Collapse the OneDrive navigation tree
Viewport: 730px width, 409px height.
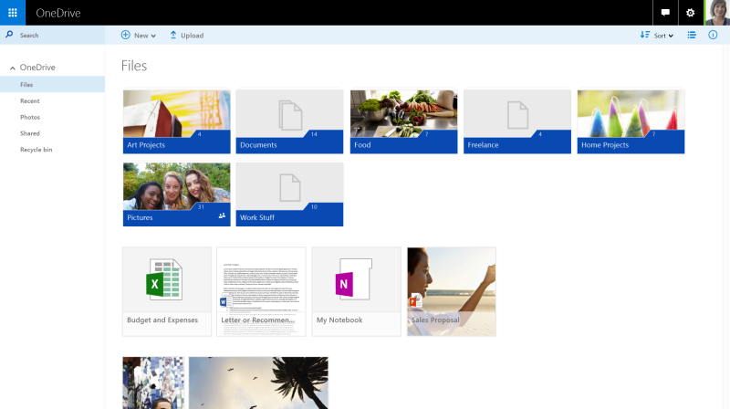[13, 68]
